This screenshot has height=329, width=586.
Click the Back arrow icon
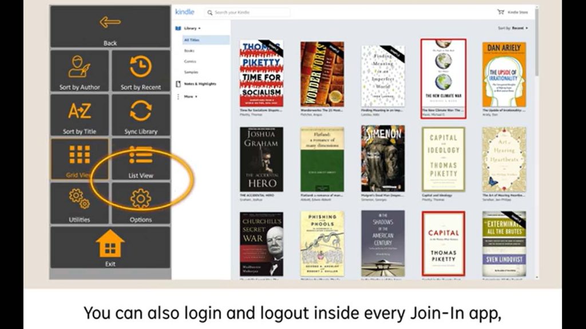click(110, 23)
